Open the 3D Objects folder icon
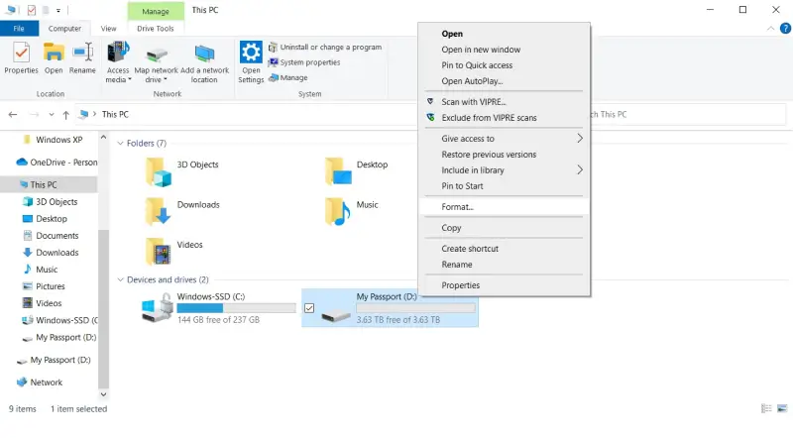The image size is (793, 438). (x=159, y=171)
